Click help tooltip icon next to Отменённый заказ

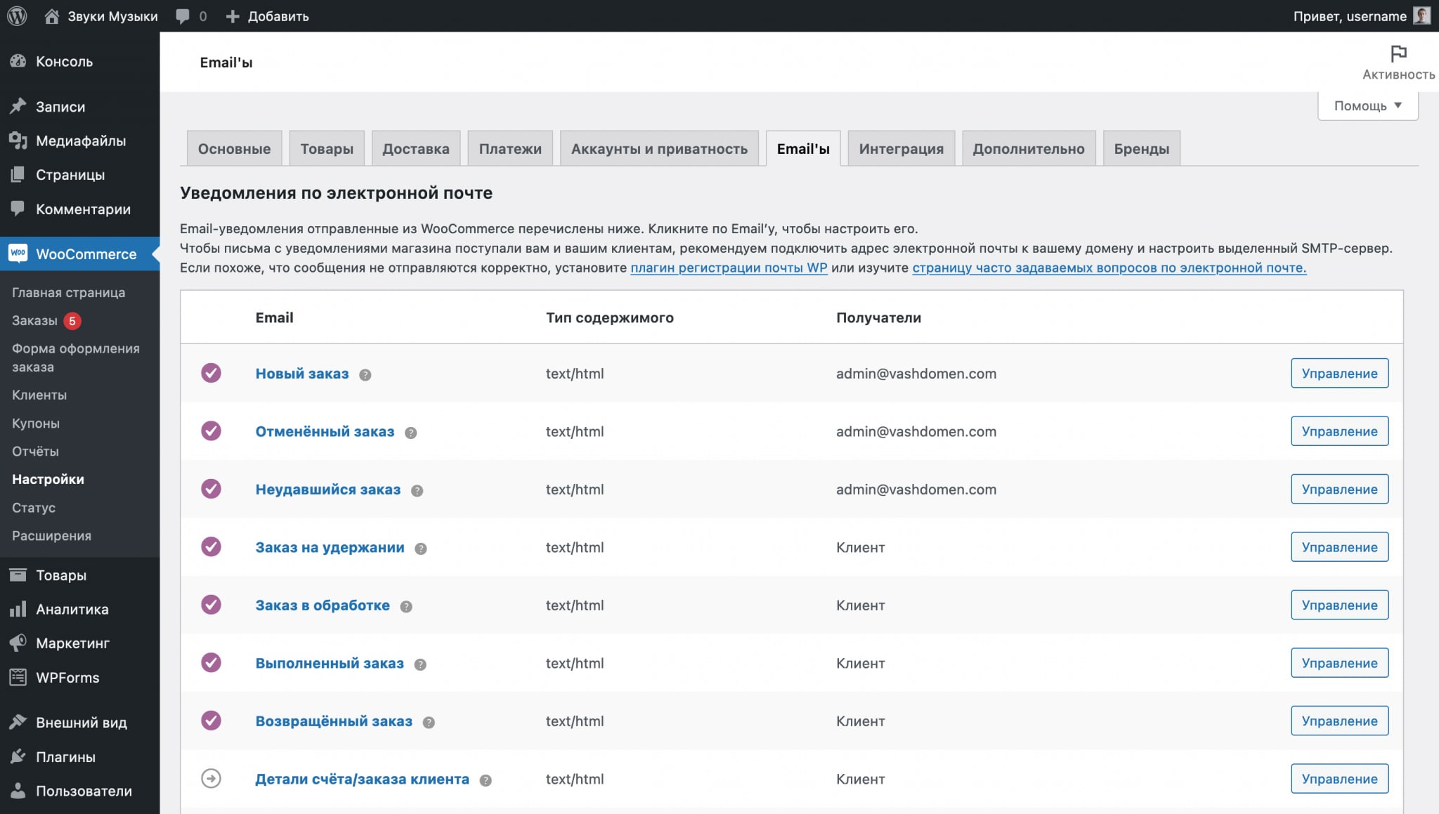[410, 433]
